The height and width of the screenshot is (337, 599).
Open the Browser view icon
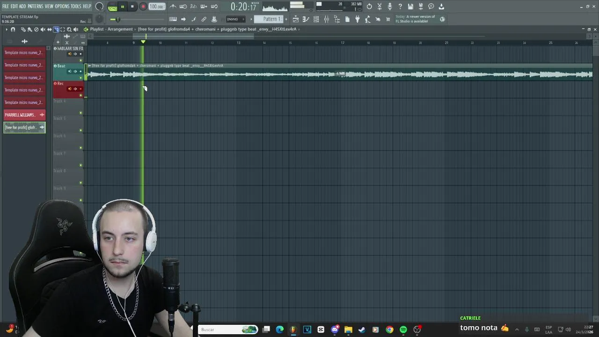click(x=337, y=19)
